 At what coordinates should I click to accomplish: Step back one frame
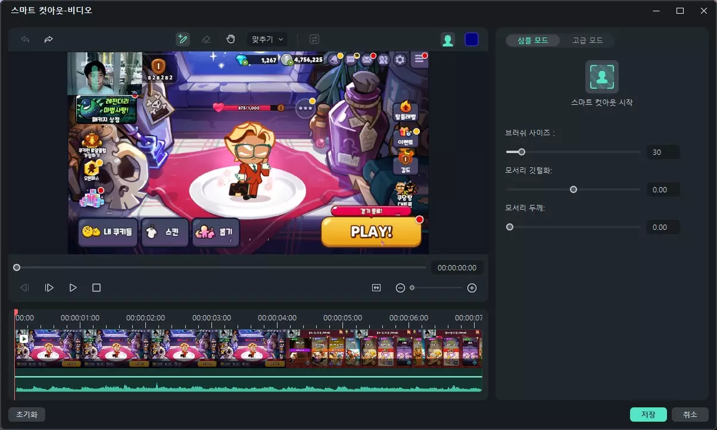click(24, 288)
